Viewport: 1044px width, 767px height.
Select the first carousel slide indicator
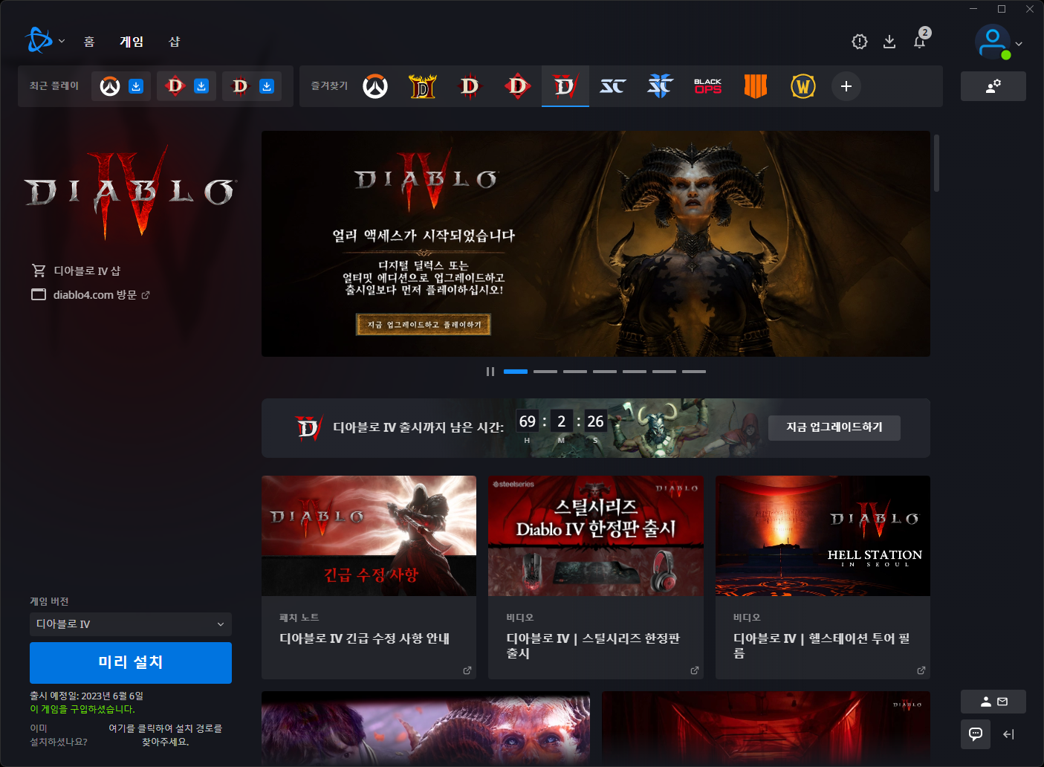pyautogui.click(x=516, y=372)
